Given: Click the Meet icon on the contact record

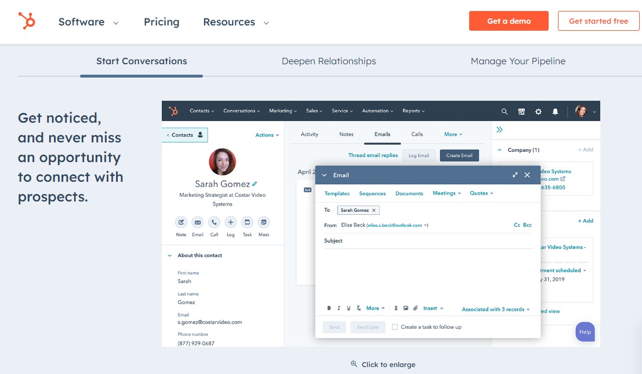Looking at the screenshot, I should coord(264,222).
